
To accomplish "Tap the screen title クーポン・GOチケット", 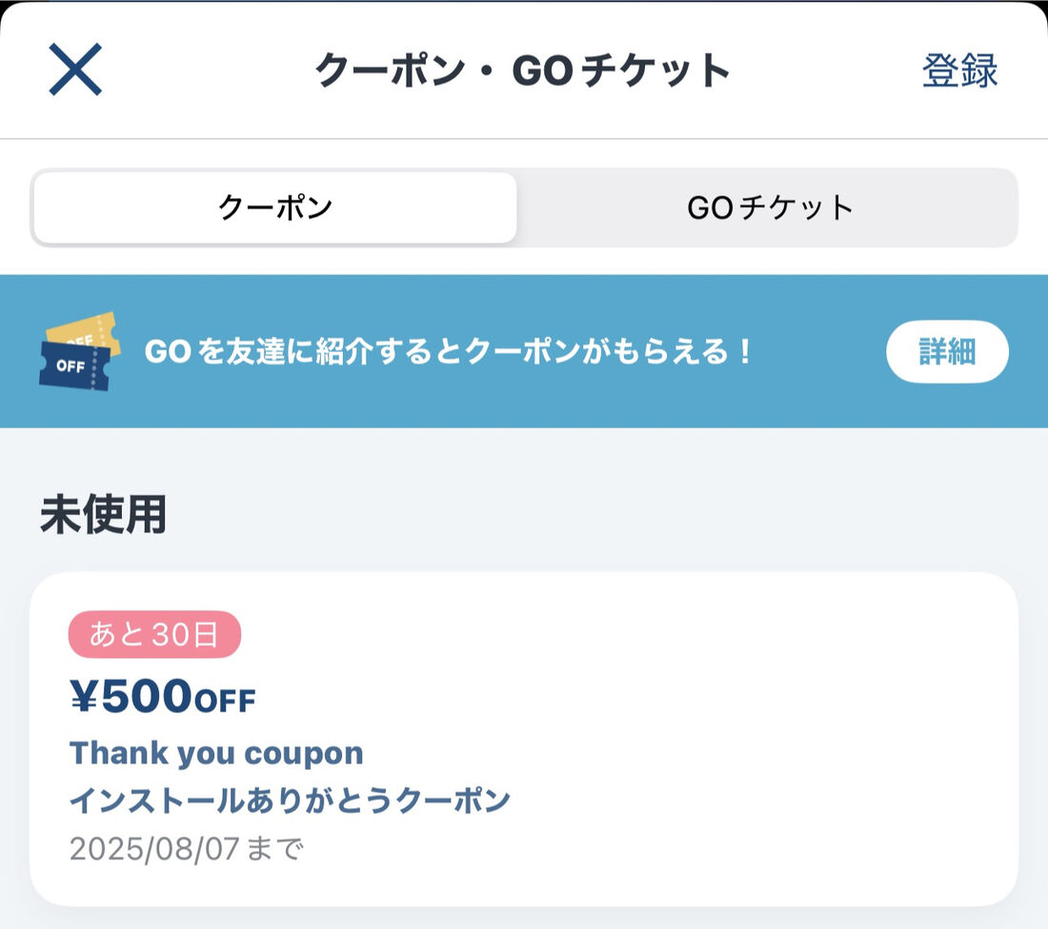I will click(524, 69).
